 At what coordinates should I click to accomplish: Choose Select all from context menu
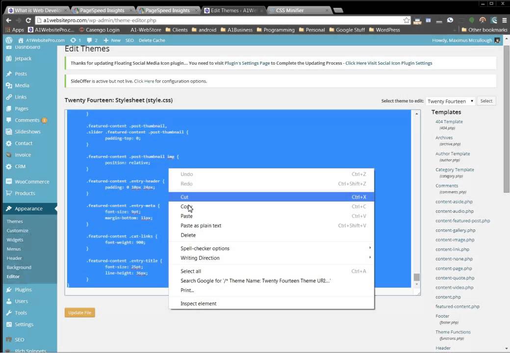pos(271,271)
